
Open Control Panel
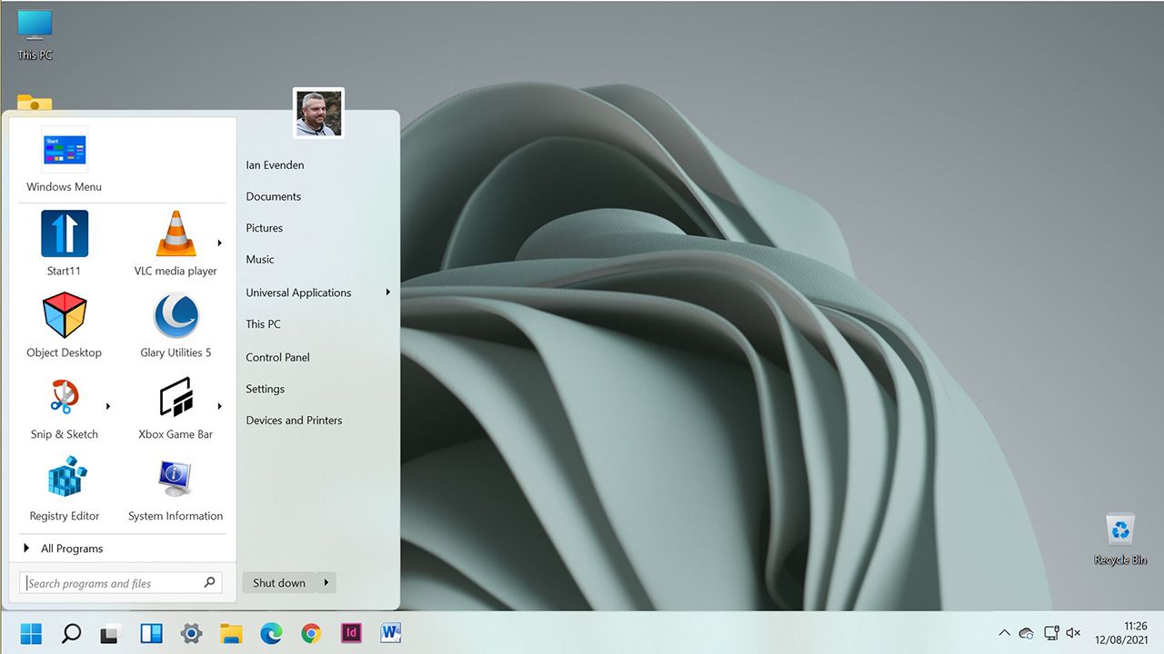pyautogui.click(x=277, y=357)
